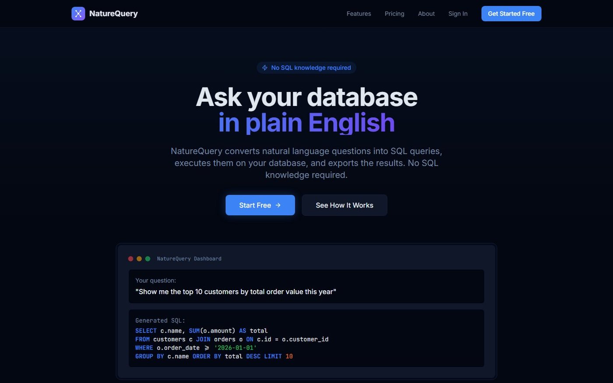The image size is (613, 383).
Task: Click the red dot in the dashboard header
Action: pyautogui.click(x=130, y=259)
